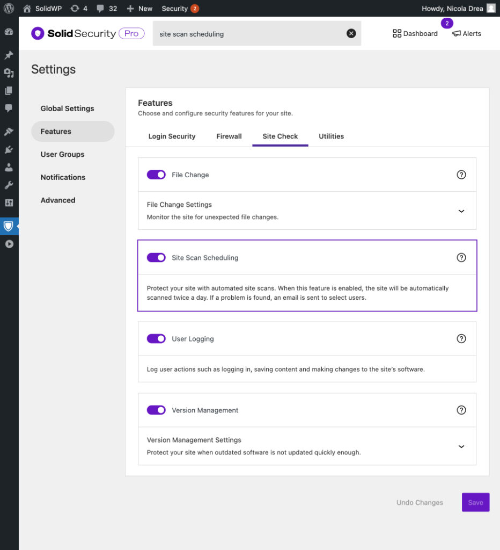Open the + New admin bar menu
Screen dimensions: 500x550
[139, 9]
